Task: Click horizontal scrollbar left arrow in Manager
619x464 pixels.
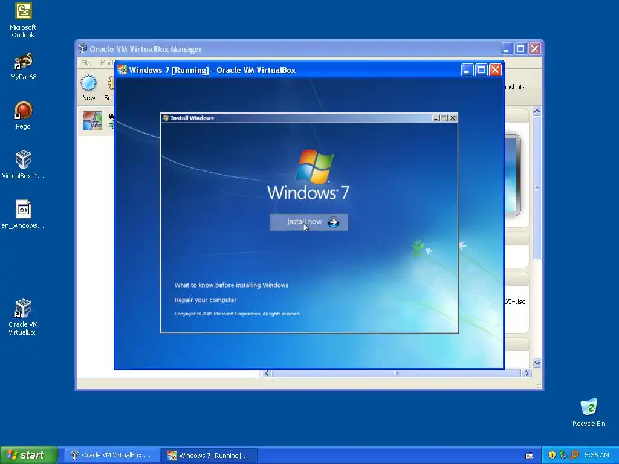Action: [267, 373]
